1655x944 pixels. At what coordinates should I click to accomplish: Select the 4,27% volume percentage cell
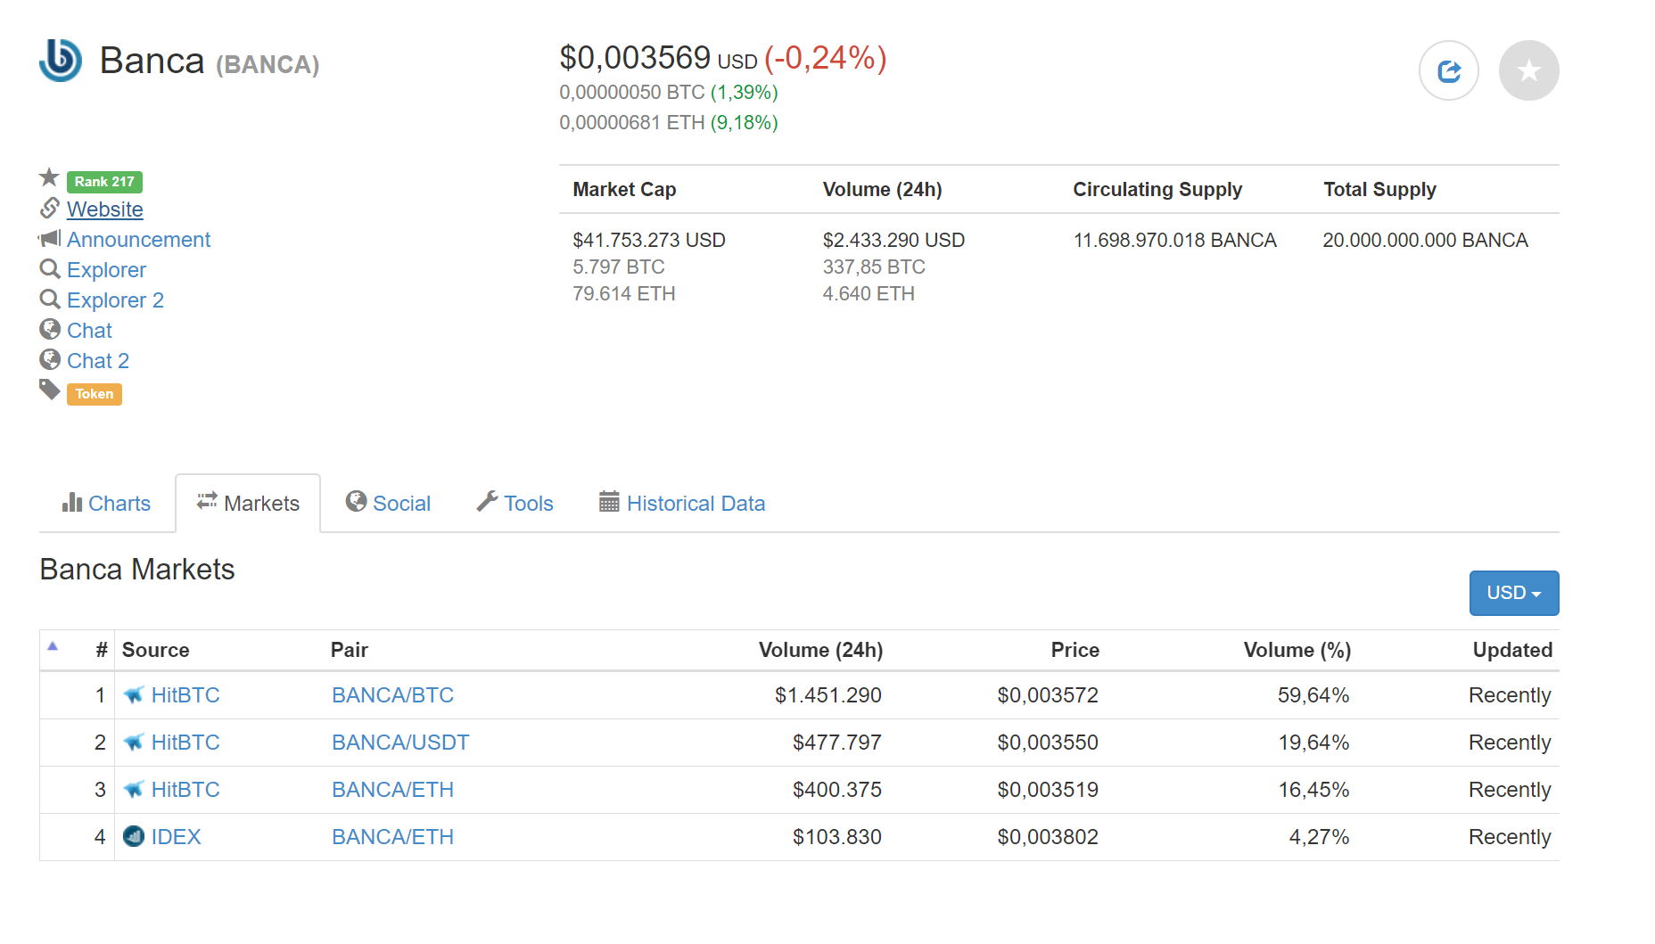tap(1319, 837)
